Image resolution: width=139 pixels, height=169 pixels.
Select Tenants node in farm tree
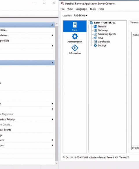click(x=102, y=27)
